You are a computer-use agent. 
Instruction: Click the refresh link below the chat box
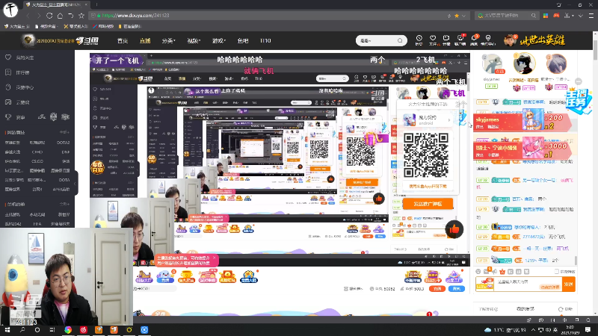tap(566, 309)
